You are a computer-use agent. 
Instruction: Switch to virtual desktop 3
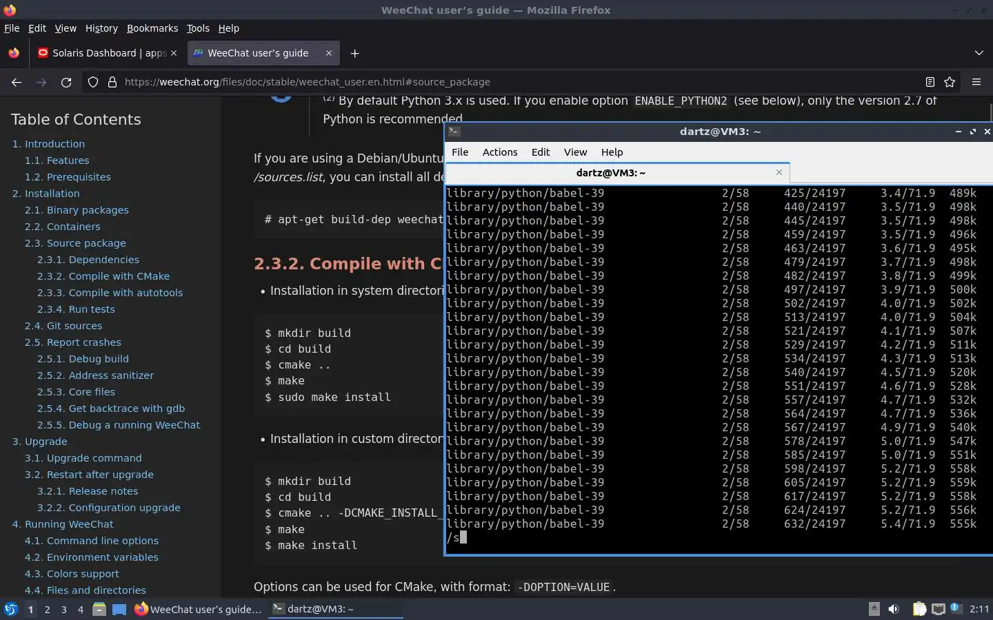[64, 609]
